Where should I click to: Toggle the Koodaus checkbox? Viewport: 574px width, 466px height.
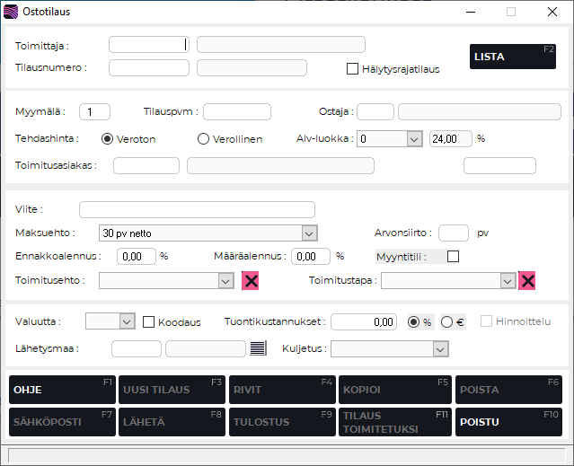[x=149, y=321]
